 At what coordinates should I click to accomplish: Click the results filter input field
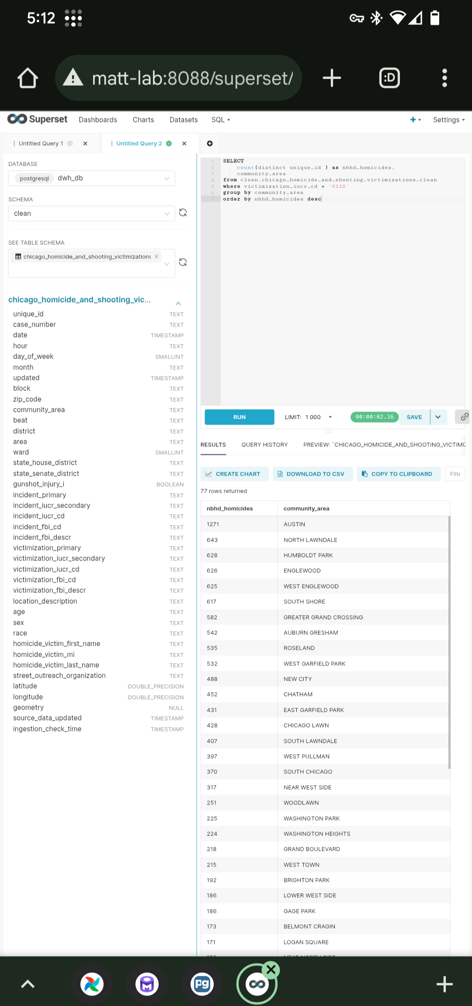click(455, 473)
